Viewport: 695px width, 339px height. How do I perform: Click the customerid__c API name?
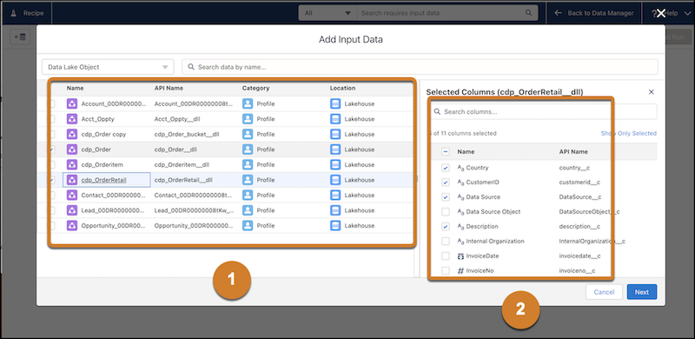point(579,183)
